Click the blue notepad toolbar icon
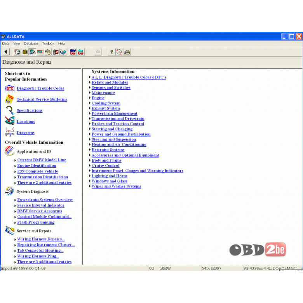The image size is (303, 303). coord(63,52)
